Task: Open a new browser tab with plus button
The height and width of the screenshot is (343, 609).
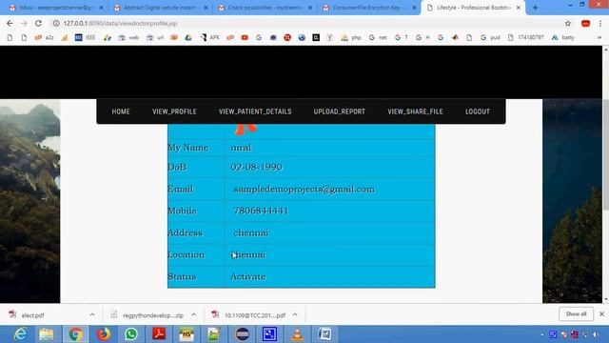Action: [x=535, y=8]
